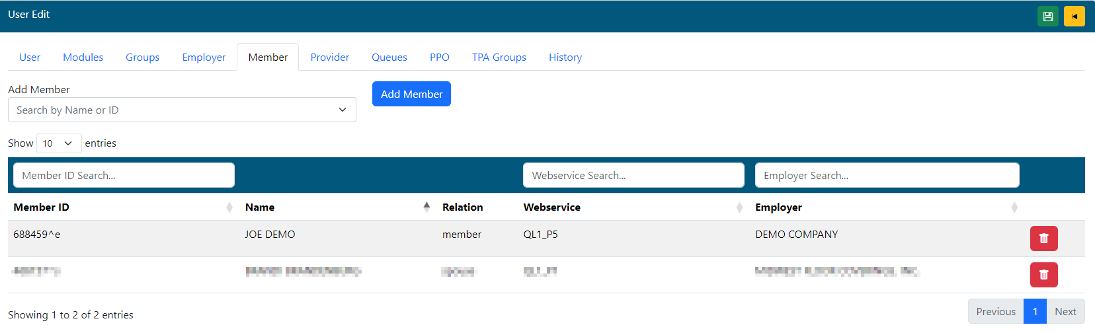Sort by Member ID column arrows
The image size is (1095, 331).
229,207
